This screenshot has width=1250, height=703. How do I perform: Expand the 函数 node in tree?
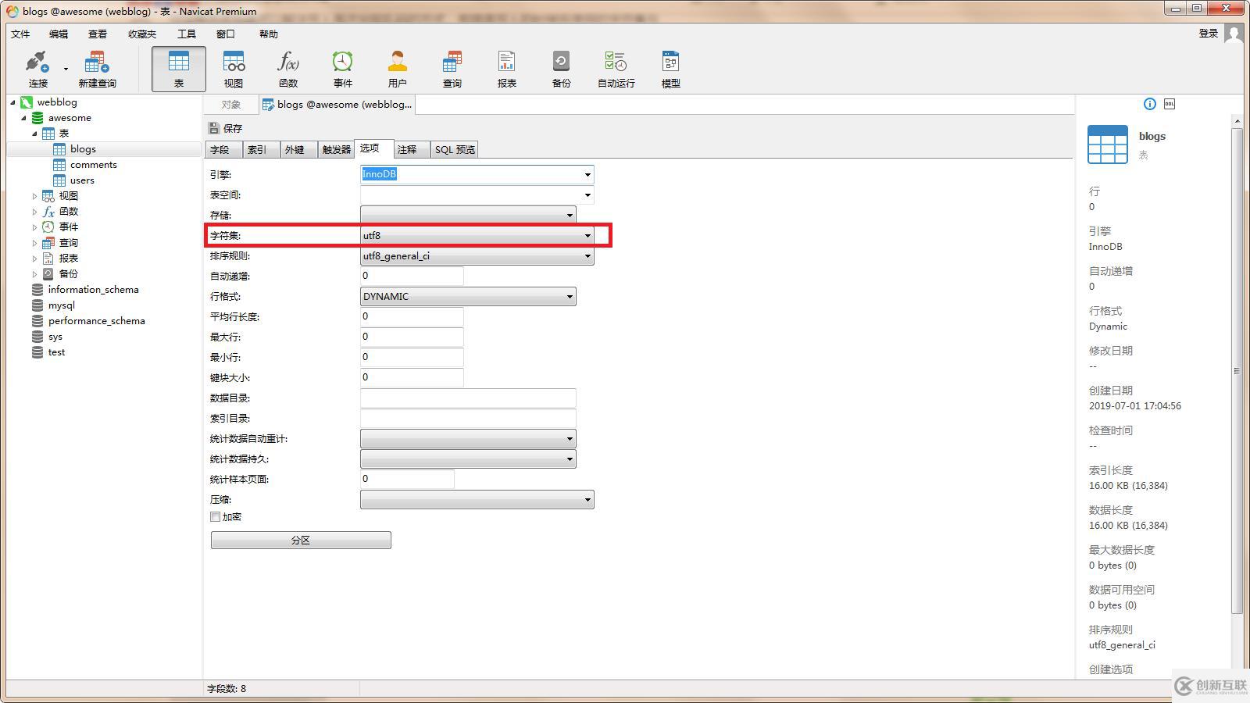click(x=34, y=212)
